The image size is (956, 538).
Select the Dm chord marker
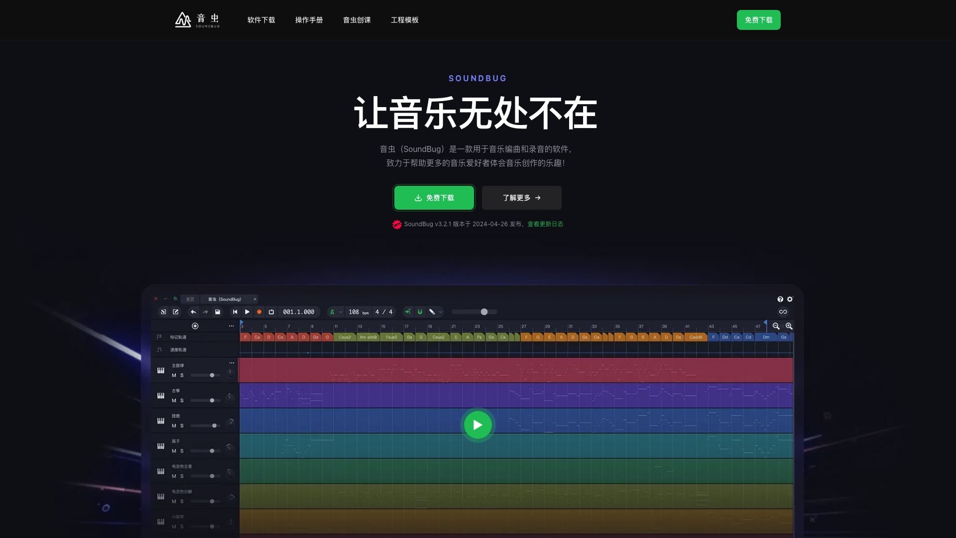[766, 337]
